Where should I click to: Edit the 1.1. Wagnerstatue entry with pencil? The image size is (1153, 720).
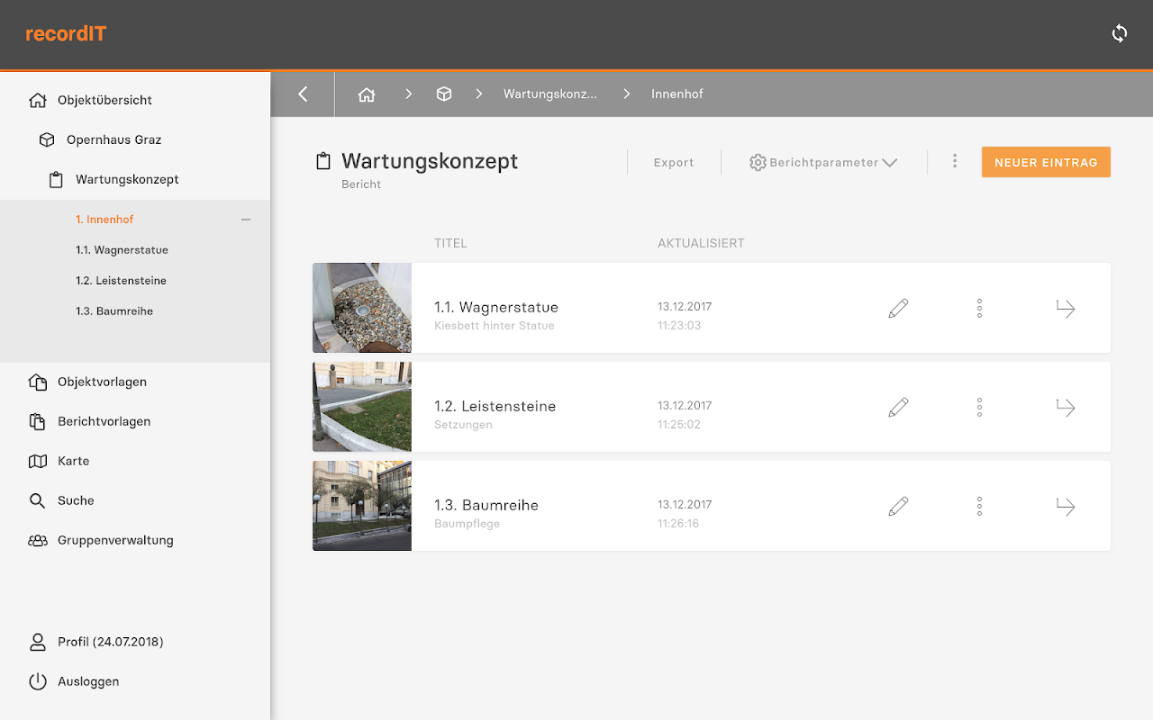(898, 309)
